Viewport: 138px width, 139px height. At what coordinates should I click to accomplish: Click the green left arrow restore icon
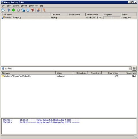click(x=14, y=10)
